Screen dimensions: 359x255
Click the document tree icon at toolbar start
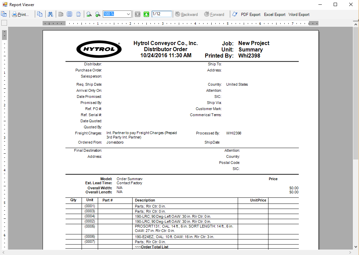coord(4,14)
